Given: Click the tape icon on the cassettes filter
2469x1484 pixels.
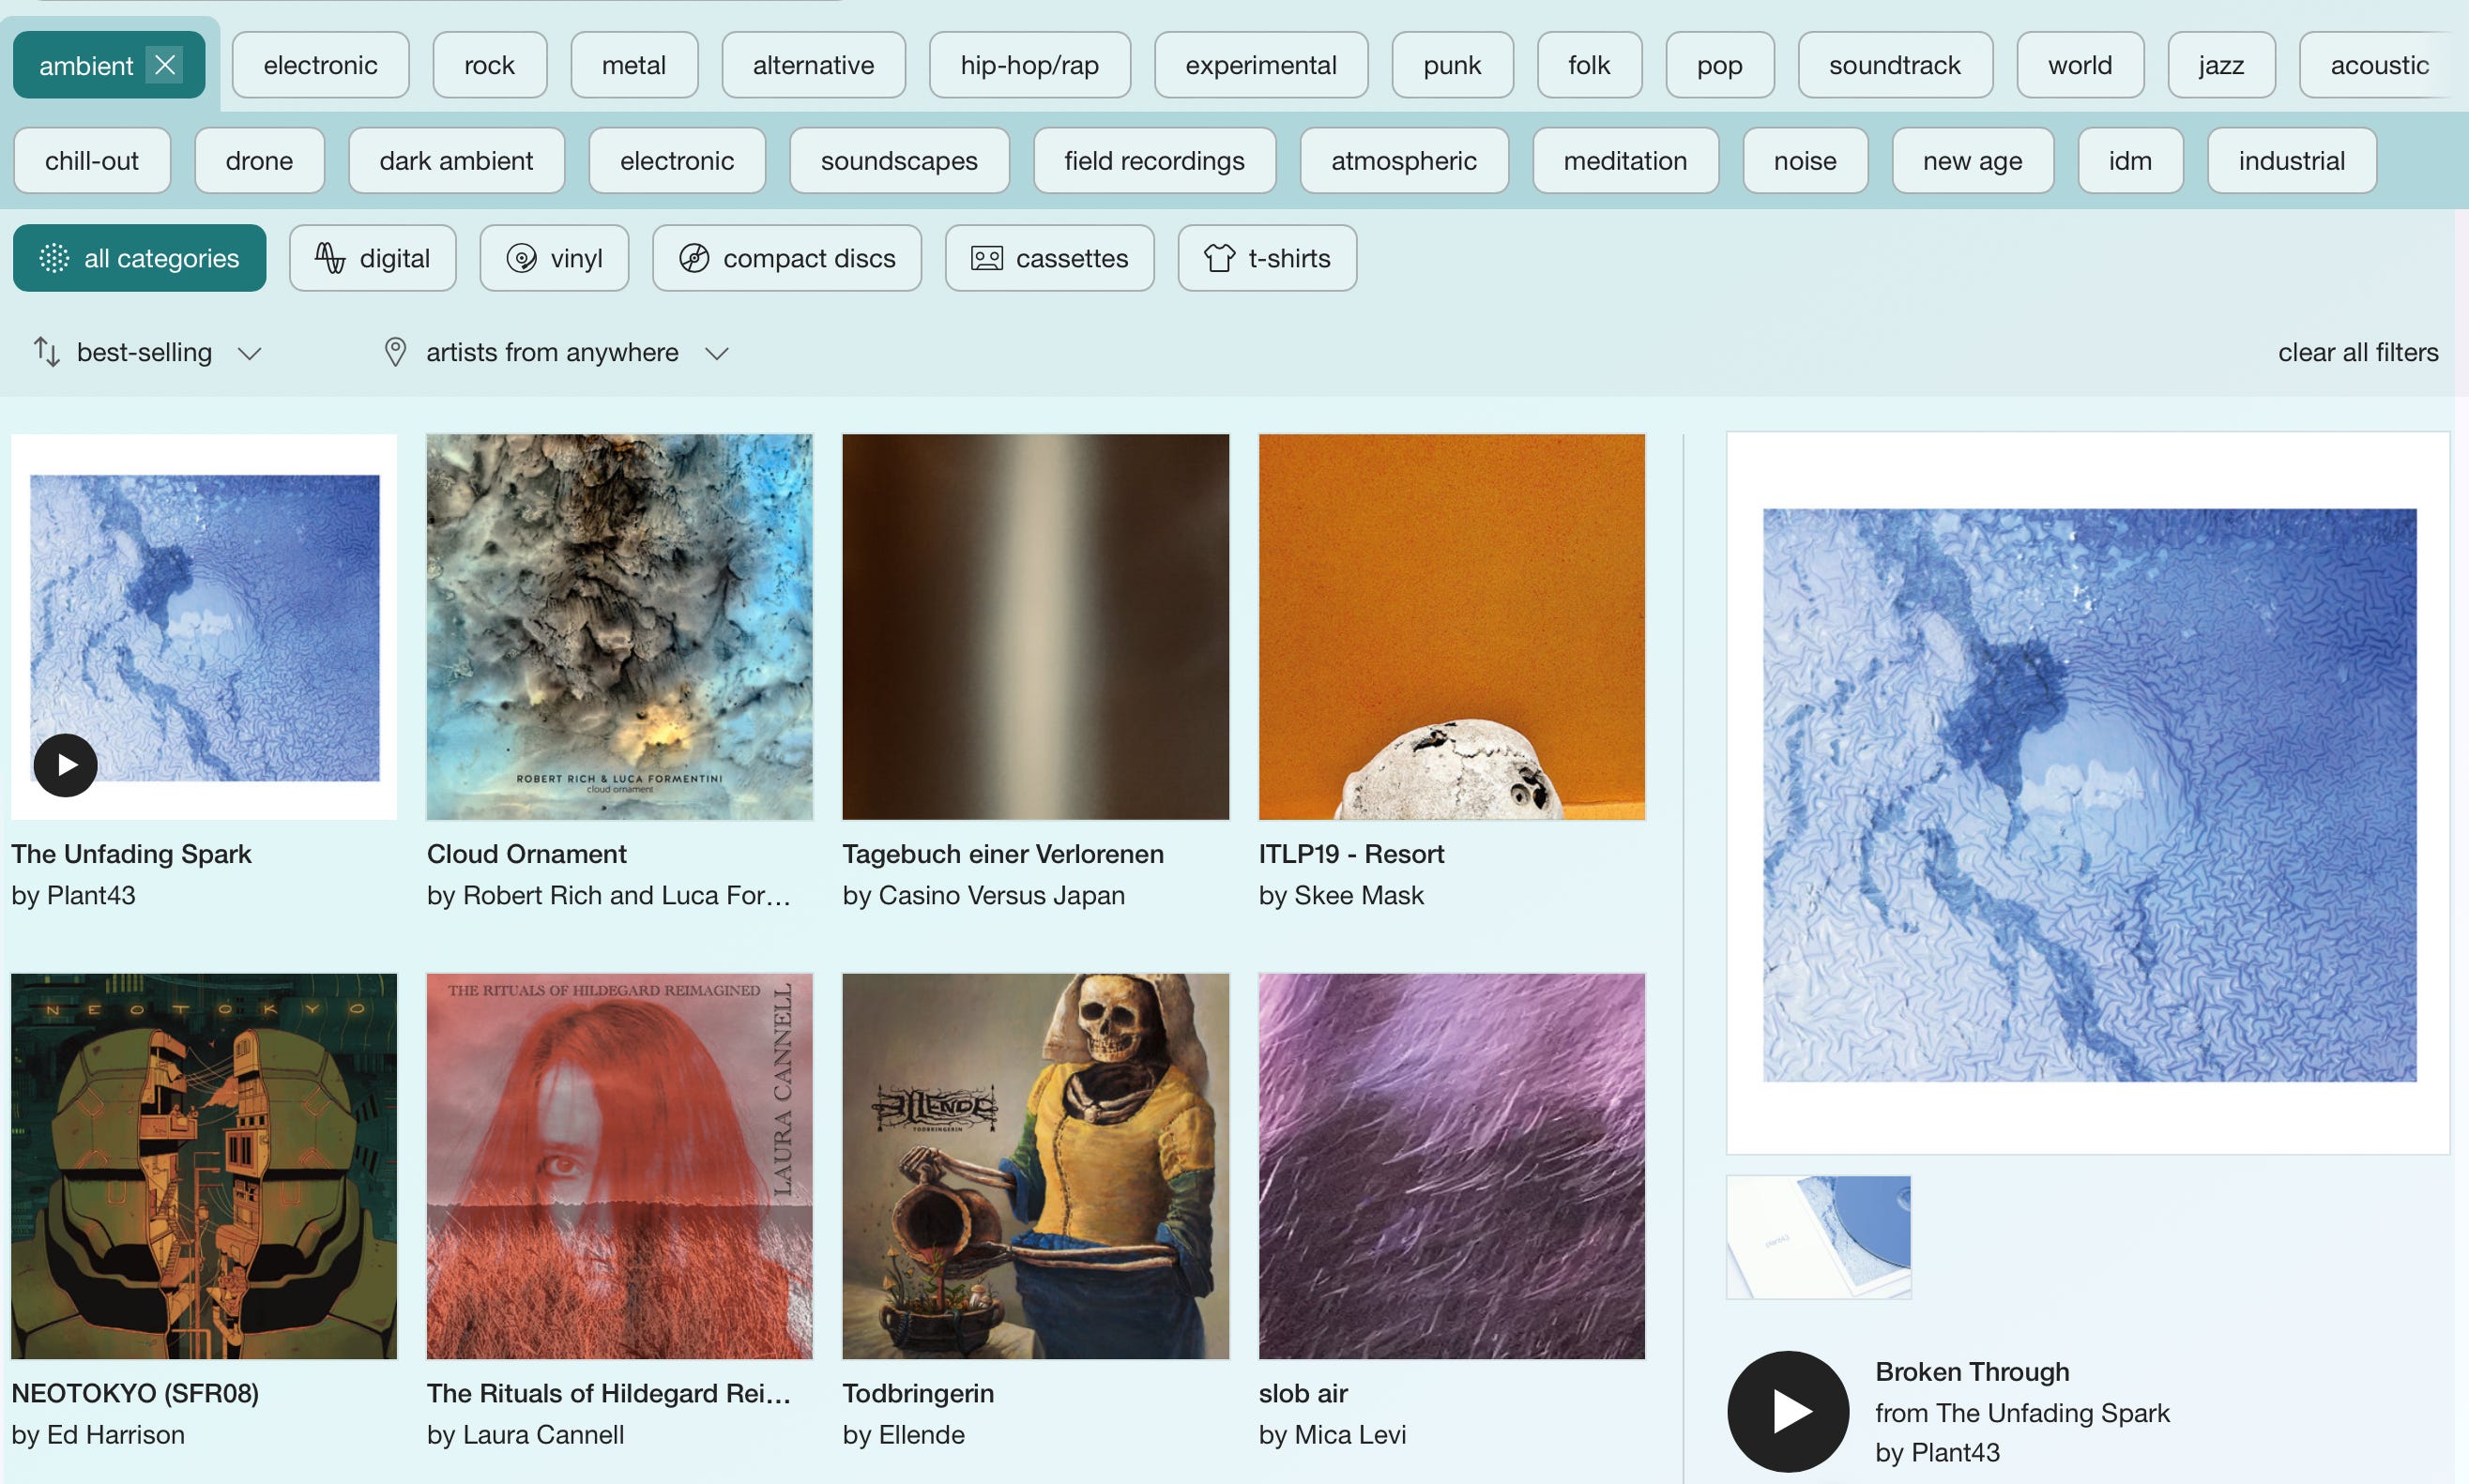Looking at the screenshot, I should (x=986, y=258).
